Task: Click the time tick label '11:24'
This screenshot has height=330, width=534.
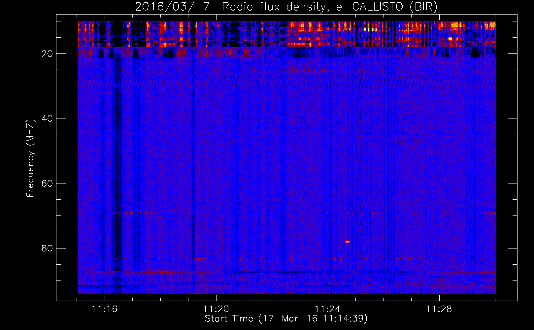Action: click(x=328, y=309)
